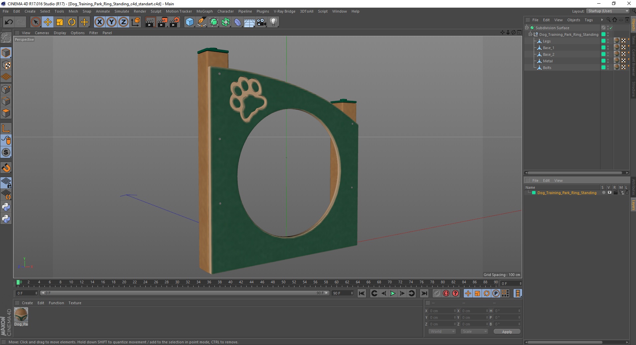Toggle X axis lock
Viewport: 636px width, 345px height.
pyautogui.click(x=100, y=22)
